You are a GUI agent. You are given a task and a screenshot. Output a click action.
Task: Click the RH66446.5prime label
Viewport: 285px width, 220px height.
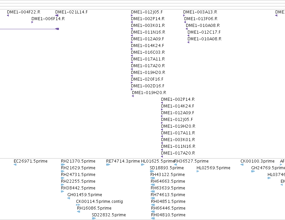(x=168, y=208)
